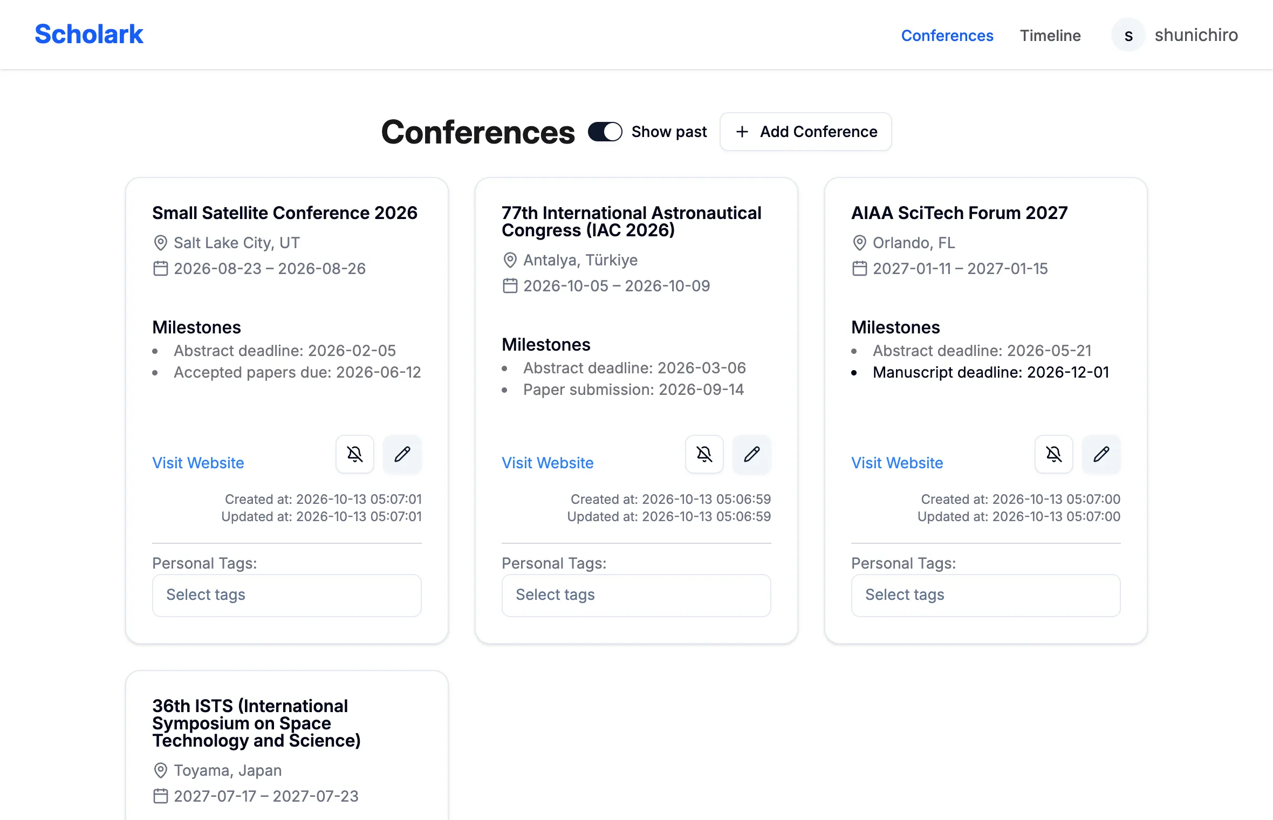Screen dimensions: 1273x820
Task: Click pencil edit icon on IAC 2026 card
Action: click(752, 454)
